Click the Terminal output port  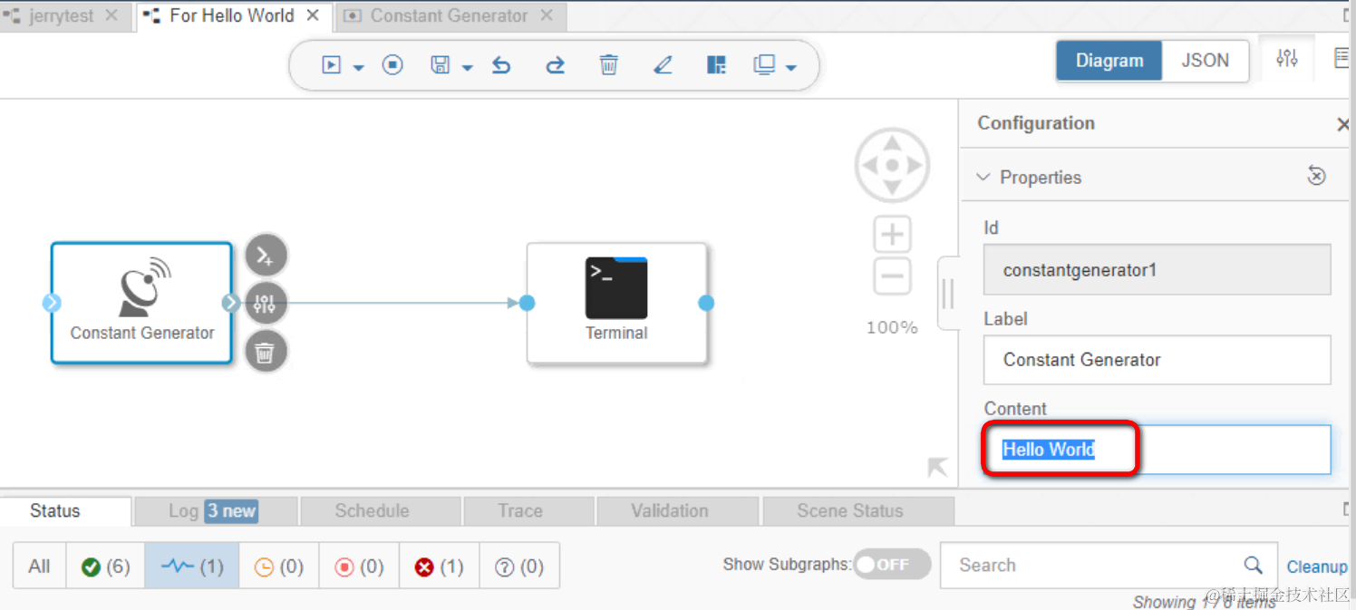(x=706, y=303)
